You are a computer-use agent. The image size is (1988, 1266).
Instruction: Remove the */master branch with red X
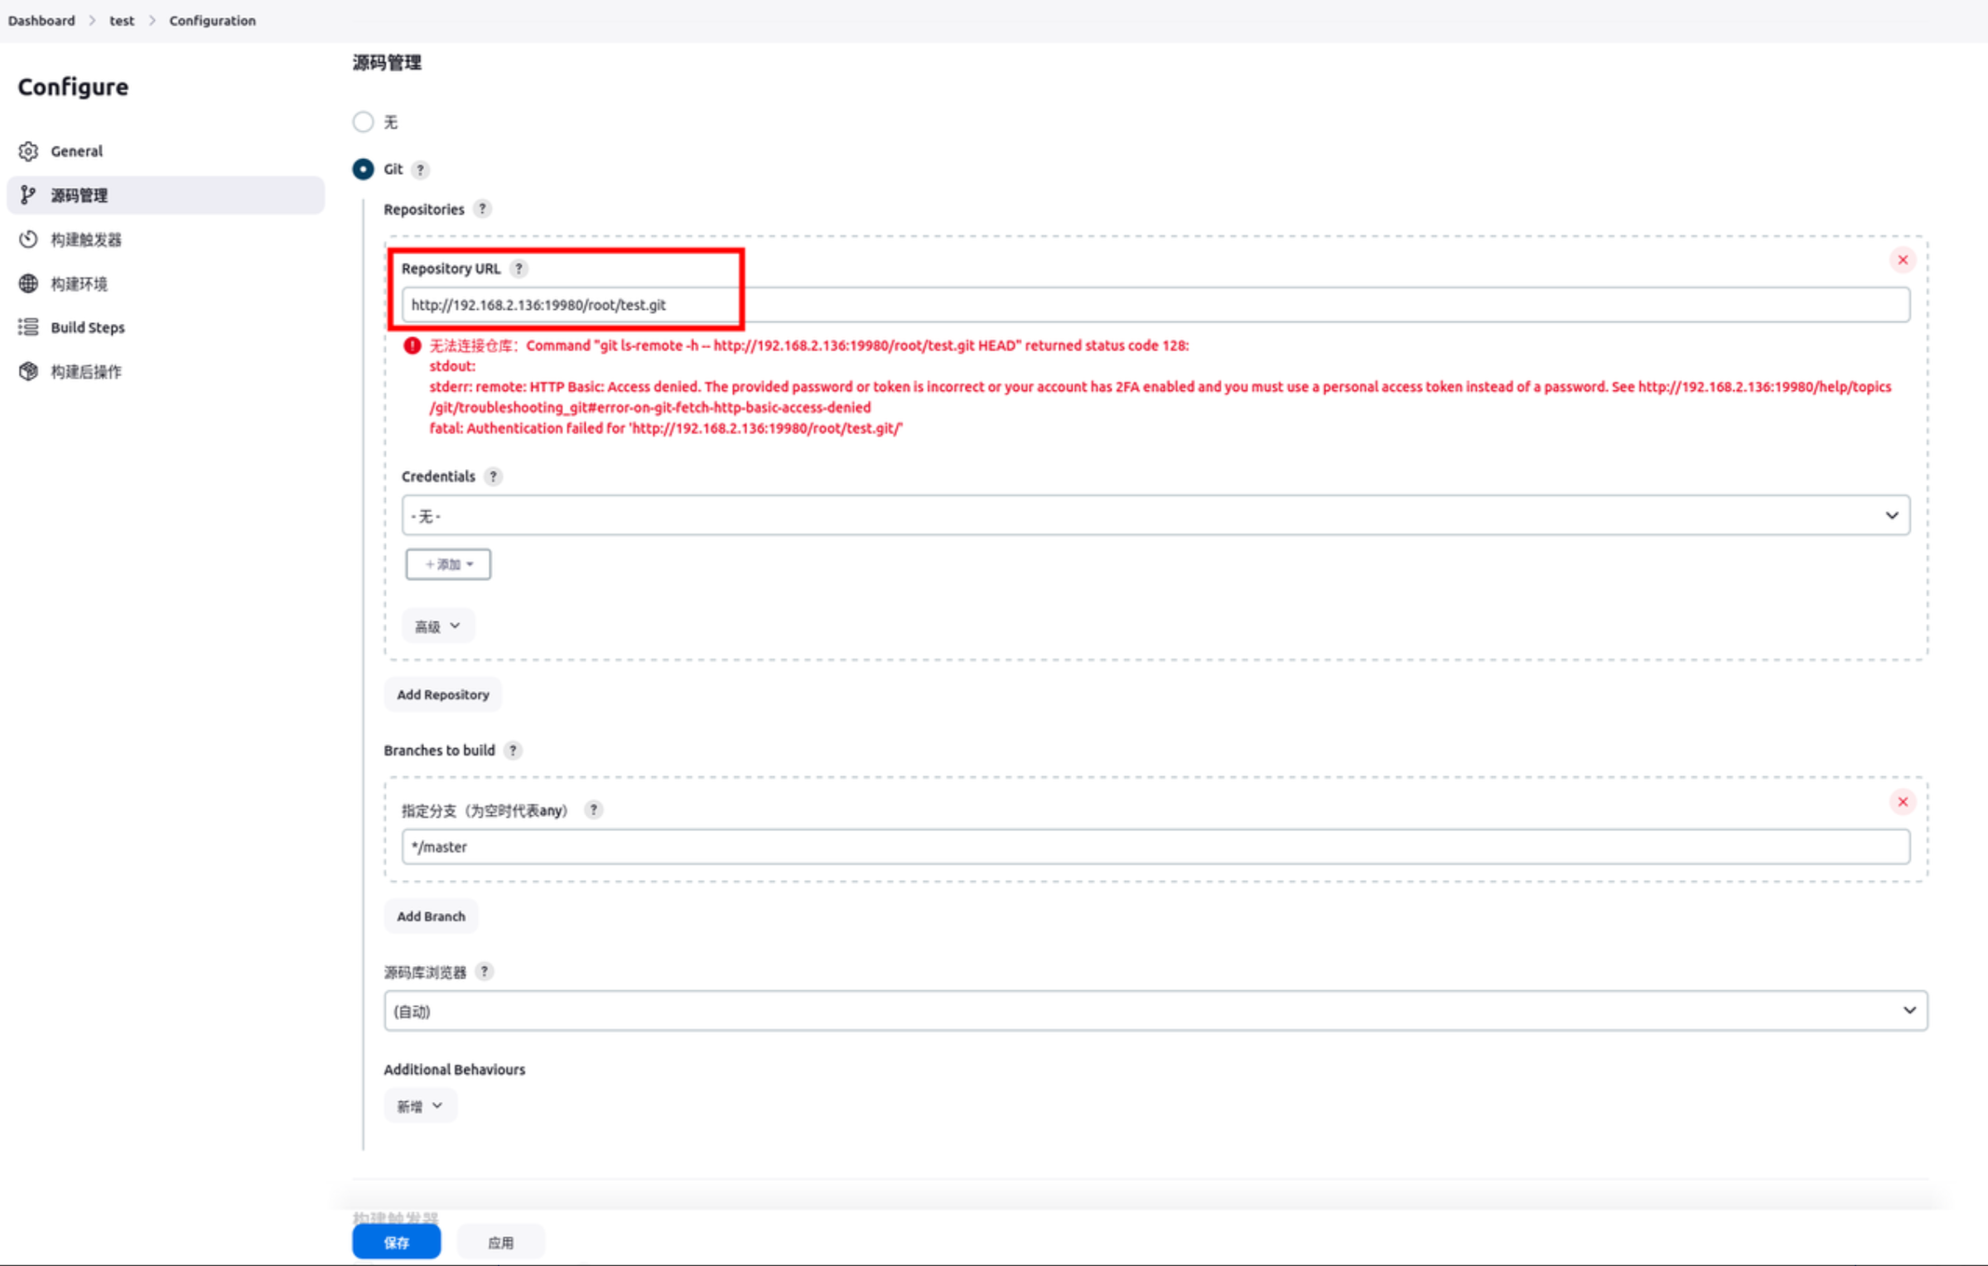pyautogui.click(x=1903, y=802)
